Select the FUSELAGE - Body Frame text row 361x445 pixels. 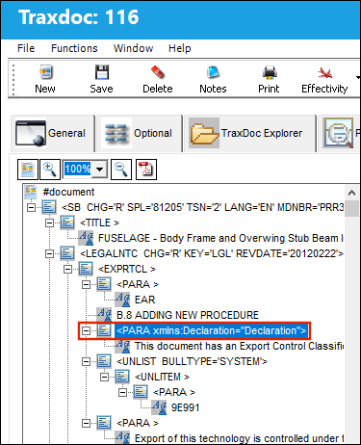pos(220,238)
